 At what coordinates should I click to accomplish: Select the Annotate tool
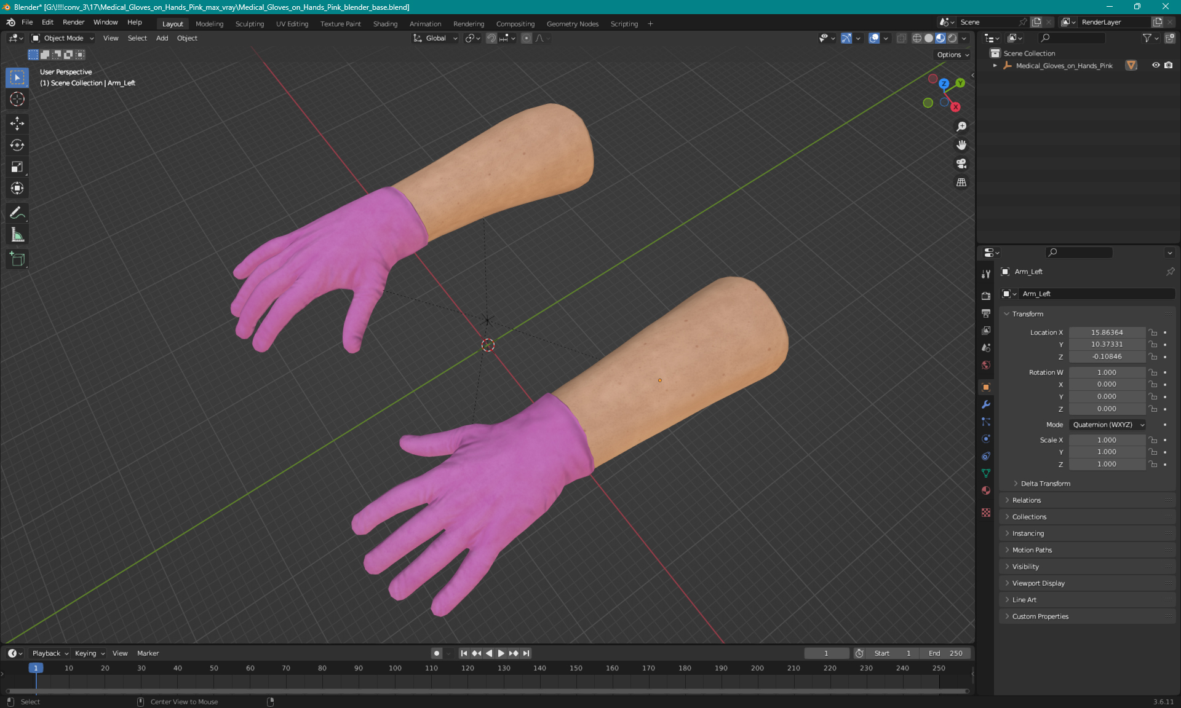pos(17,213)
